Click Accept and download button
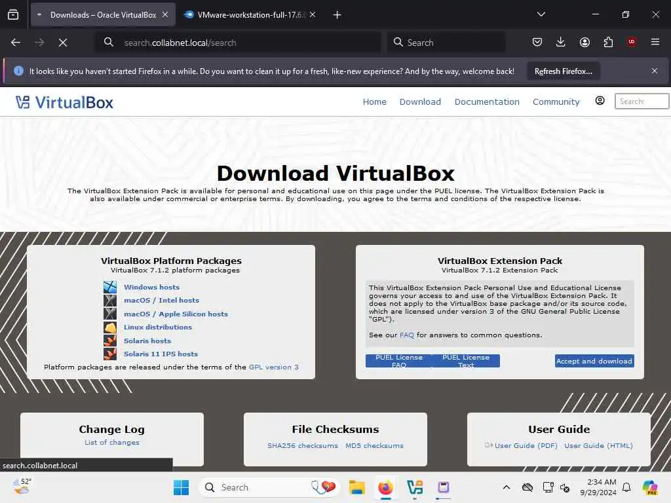The width and height of the screenshot is (671, 503). 594,361
